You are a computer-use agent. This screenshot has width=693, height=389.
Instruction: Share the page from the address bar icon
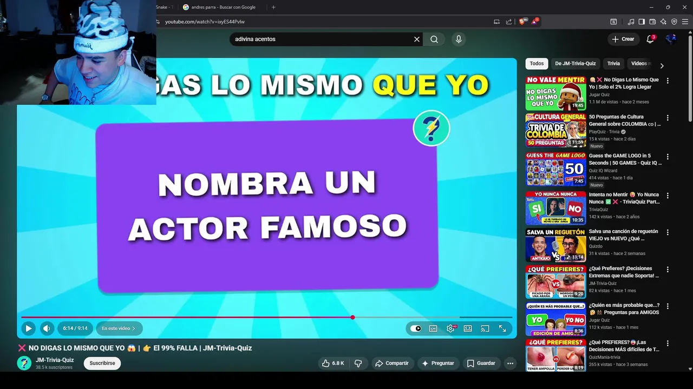tap(509, 22)
